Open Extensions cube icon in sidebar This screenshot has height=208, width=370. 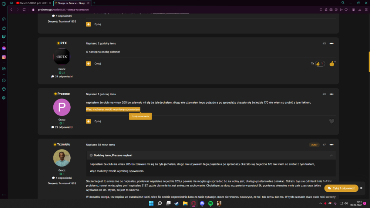pos(4,89)
